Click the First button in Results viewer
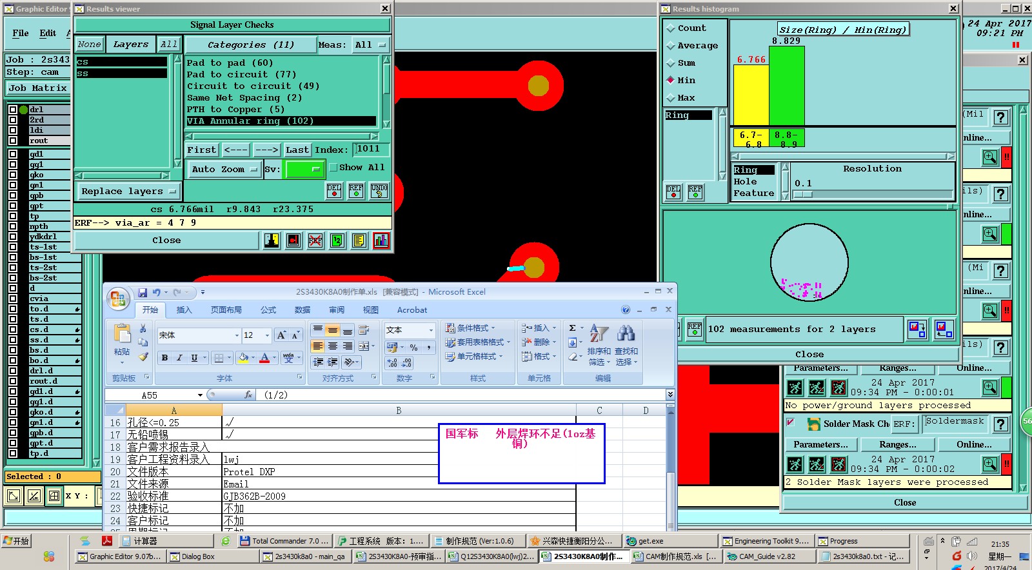This screenshot has width=1032, height=570. [x=202, y=150]
